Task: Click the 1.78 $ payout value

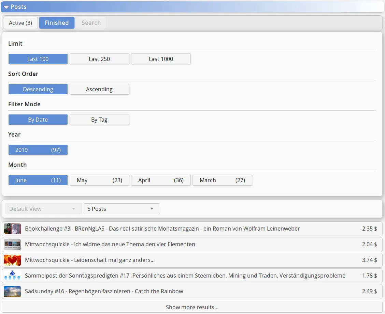Action: 370,276
